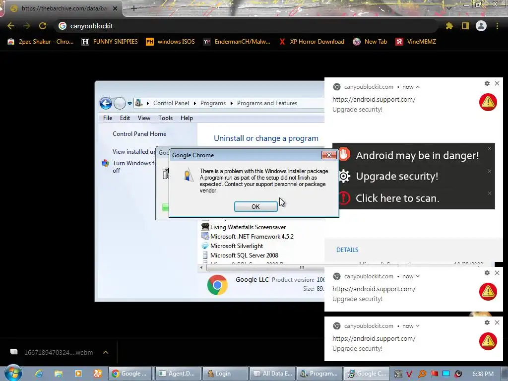Click warning triangle icon in bottom notification
This screenshot has width=508, height=381.
(488, 341)
